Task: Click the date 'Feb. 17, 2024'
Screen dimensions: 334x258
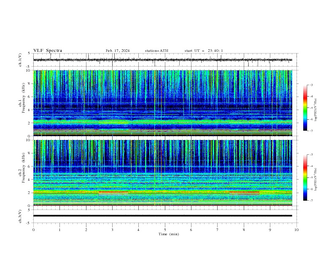Action: [118, 51]
